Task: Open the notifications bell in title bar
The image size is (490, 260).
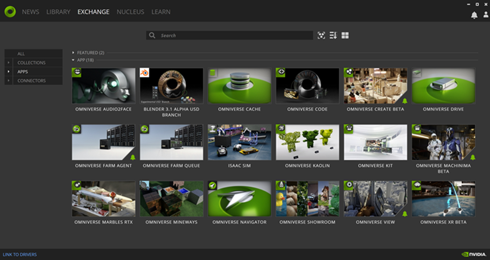Action: tap(474, 15)
